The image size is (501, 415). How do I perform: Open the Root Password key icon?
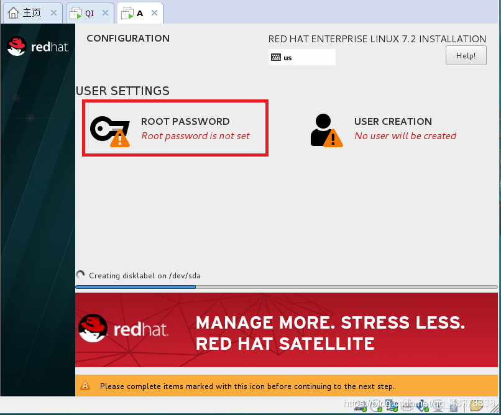pyautogui.click(x=110, y=132)
